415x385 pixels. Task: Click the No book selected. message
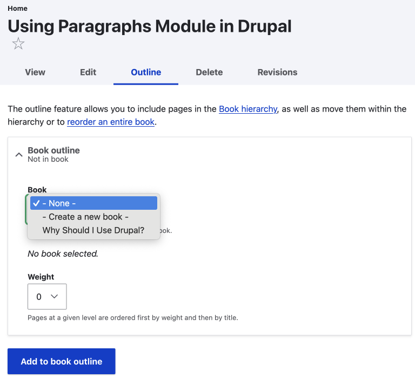tap(63, 254)
